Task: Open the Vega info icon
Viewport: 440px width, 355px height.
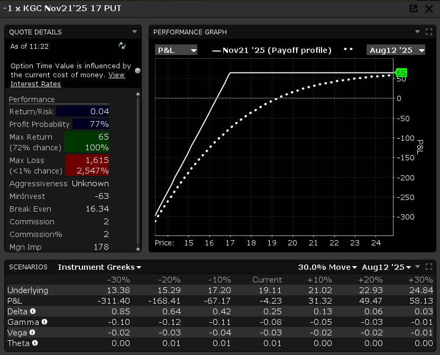Action: click(x=32, y=332)
